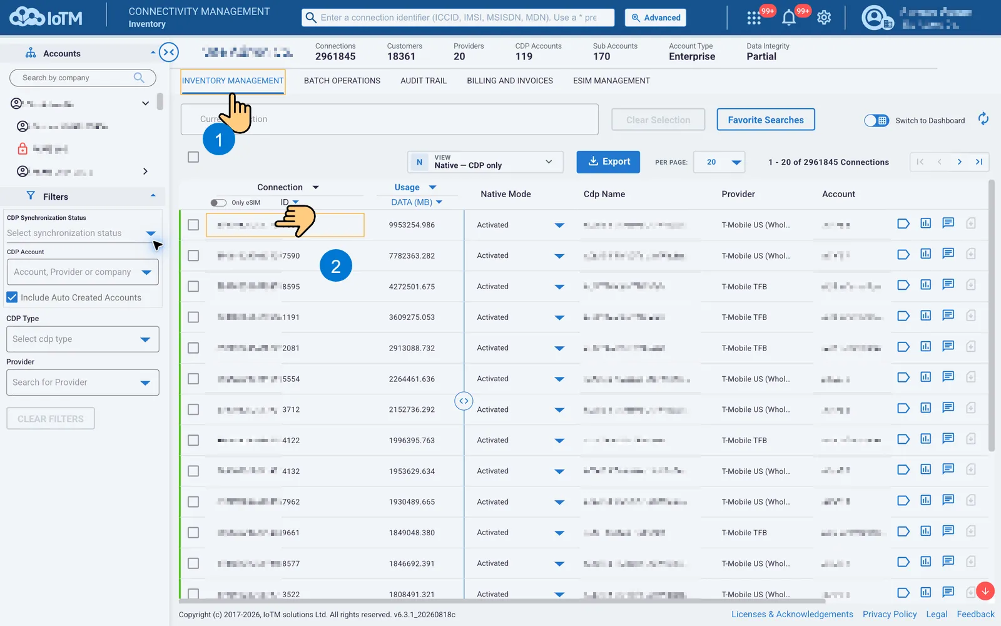Collapse the sidebar with the round arrow button
Screen dimensions: 1001x626
pos(169,53)
